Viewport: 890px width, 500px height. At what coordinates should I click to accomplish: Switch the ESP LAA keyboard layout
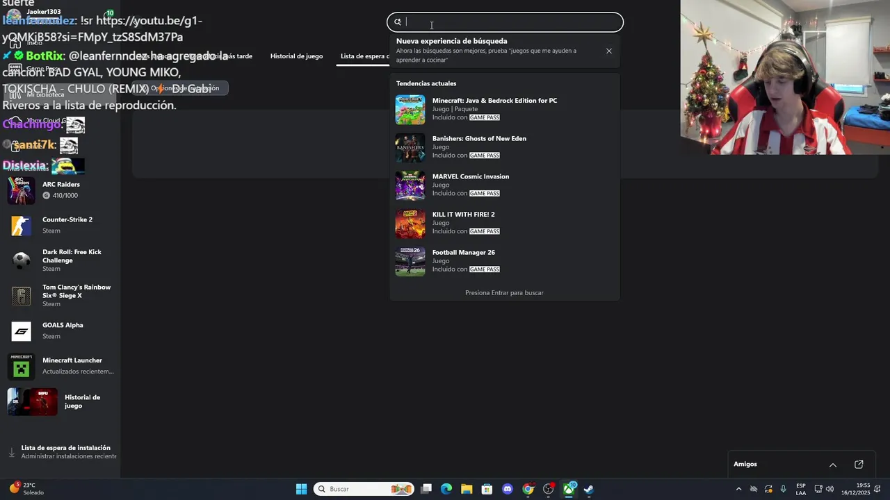(801, 489)
